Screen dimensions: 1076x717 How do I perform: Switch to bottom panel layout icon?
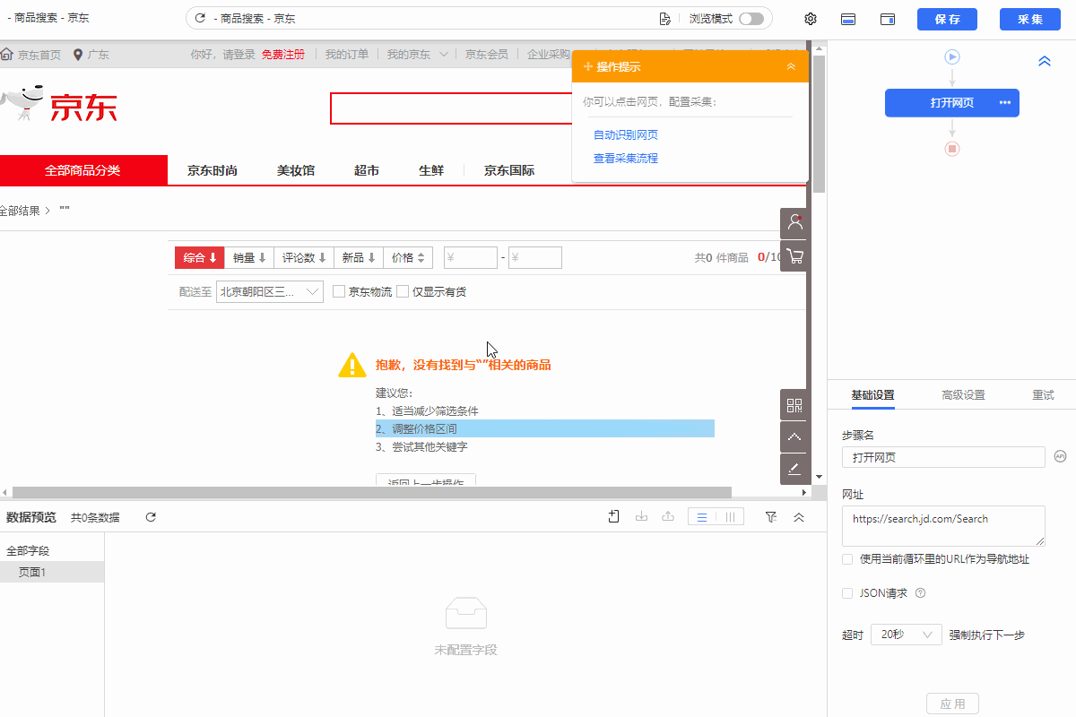[x=847, y=19]
